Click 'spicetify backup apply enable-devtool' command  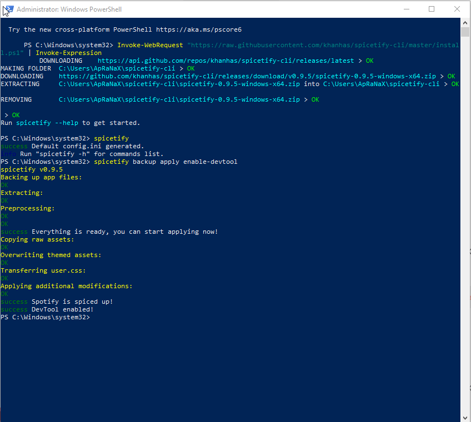[x=166, y=162]
